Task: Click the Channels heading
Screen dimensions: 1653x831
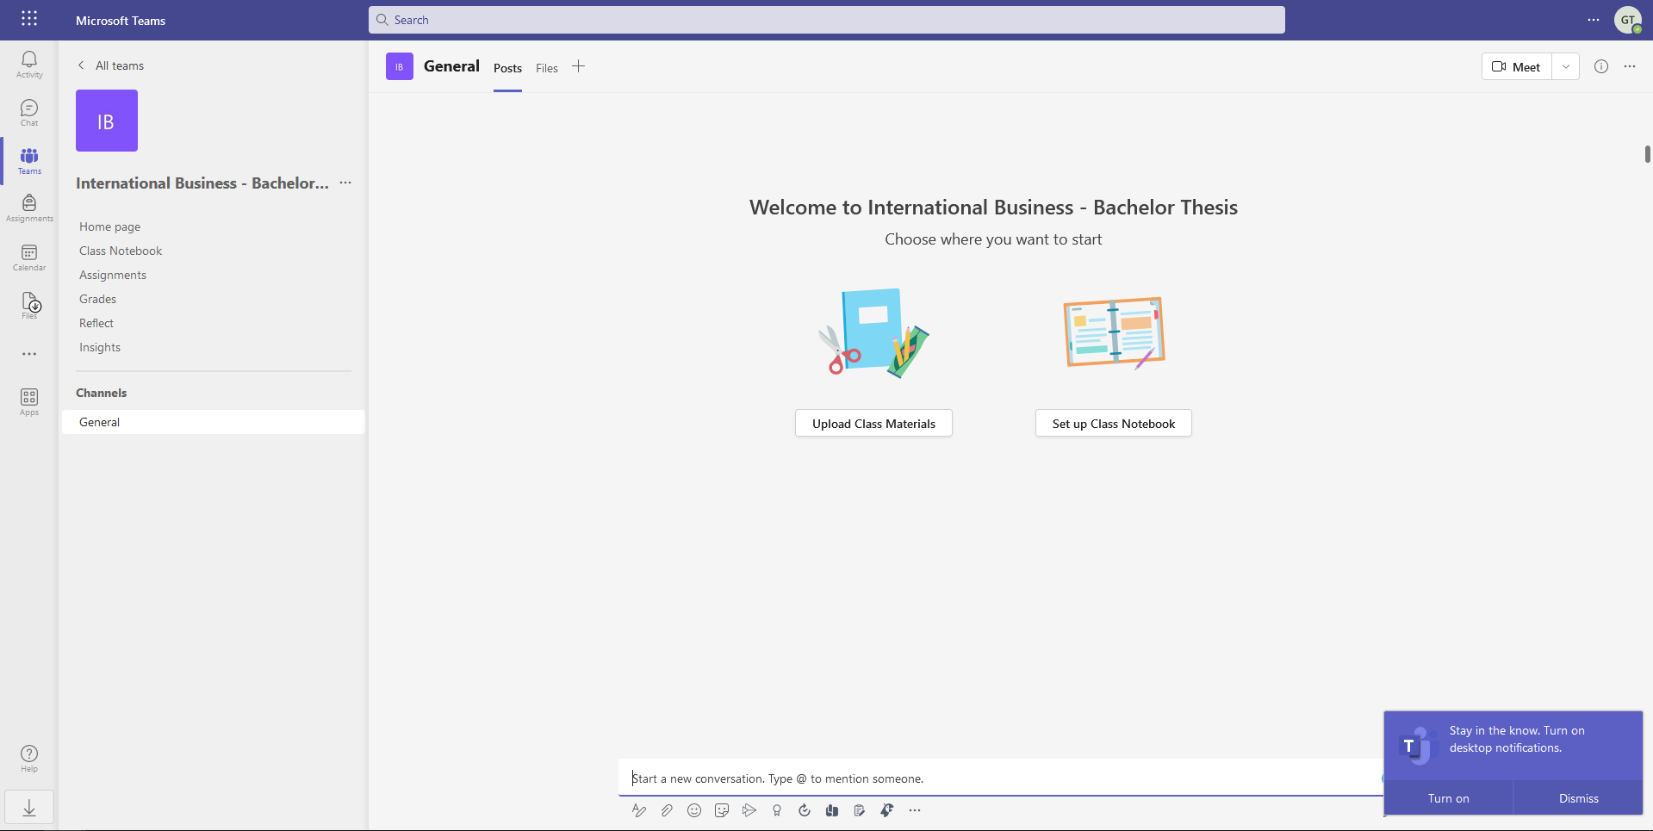Action: pos(102,393)
